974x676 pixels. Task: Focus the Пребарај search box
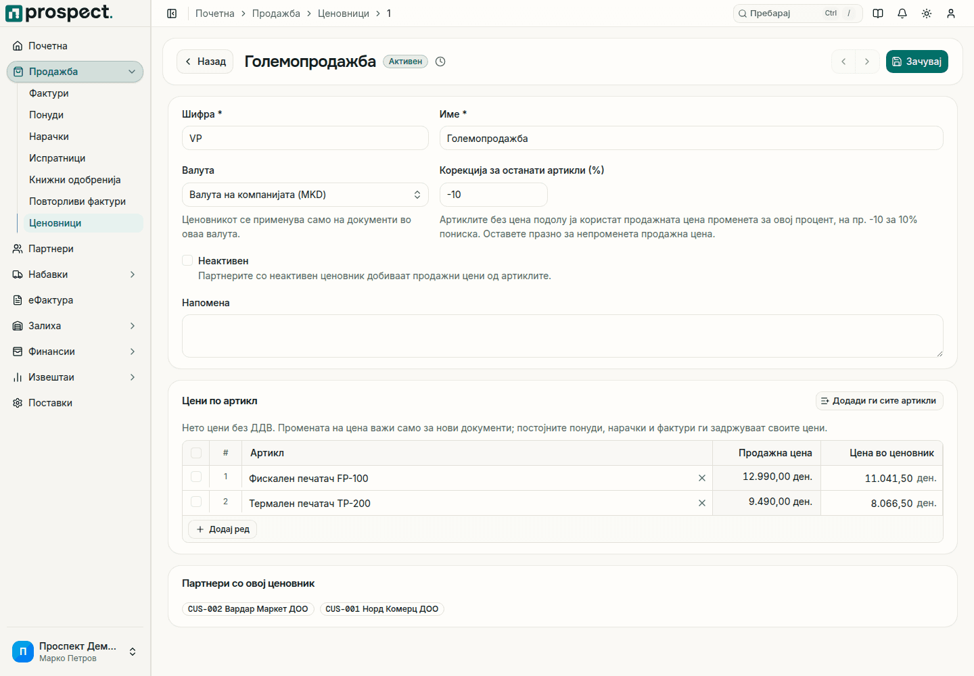(x=797, y=14)
